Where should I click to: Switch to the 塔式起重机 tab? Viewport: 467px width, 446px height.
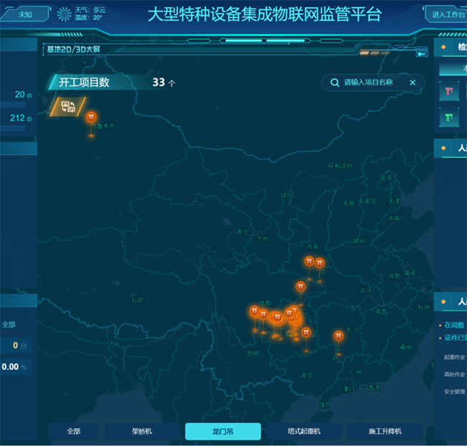pos(303,431)
